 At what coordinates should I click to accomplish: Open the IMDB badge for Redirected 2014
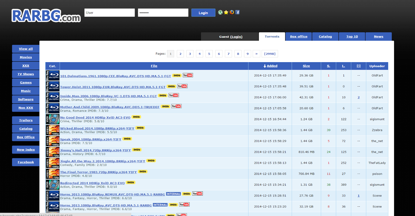tap(131, 183)
